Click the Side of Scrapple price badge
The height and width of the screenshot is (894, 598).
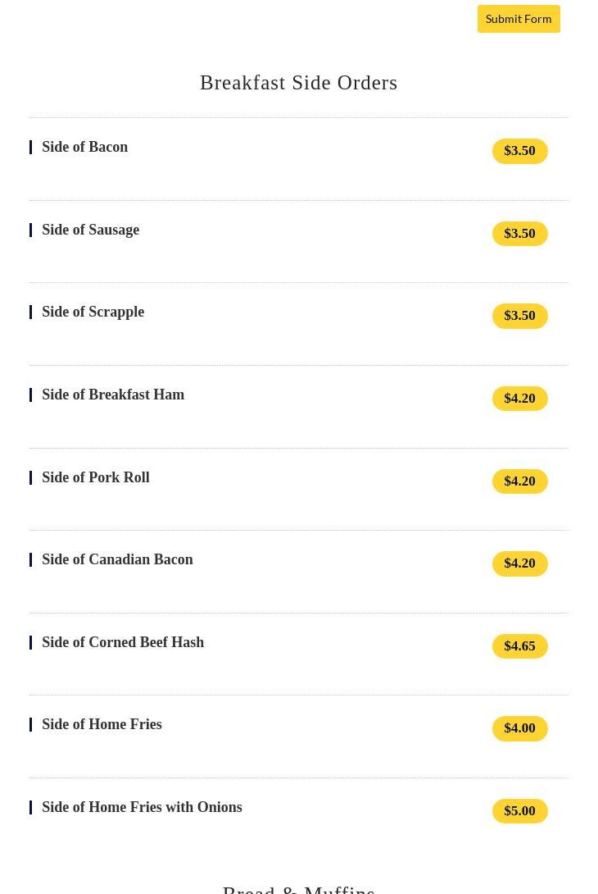(x=519, y=316)
